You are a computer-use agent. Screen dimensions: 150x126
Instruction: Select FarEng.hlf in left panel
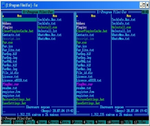coord(10,54)
